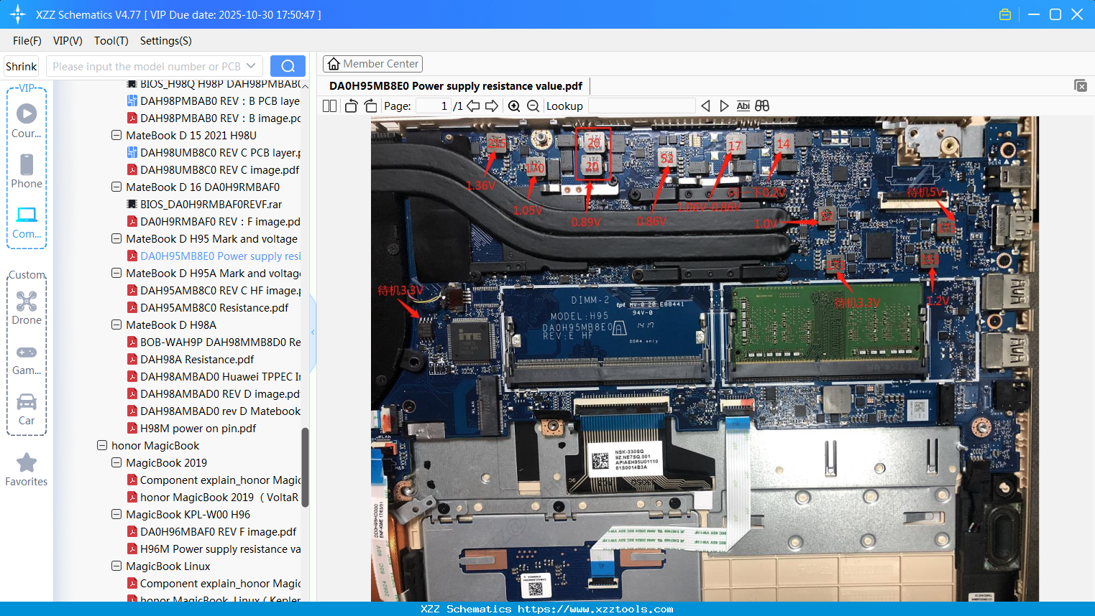This screenshot has width=1095, height=616.
Task: Collapse the MateBook D 16 DA0H9RMBAF0 node
Action: coord(116,187)
